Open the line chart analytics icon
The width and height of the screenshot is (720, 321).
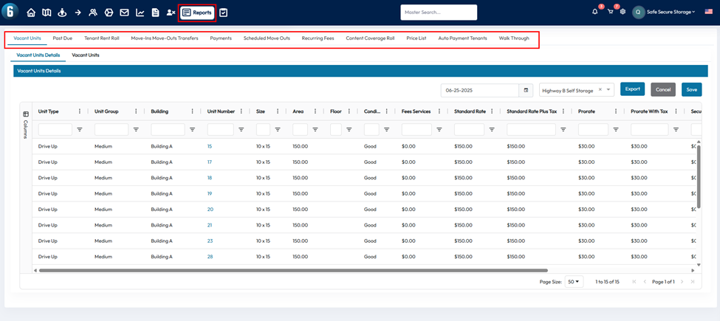[x=140, y=13]
